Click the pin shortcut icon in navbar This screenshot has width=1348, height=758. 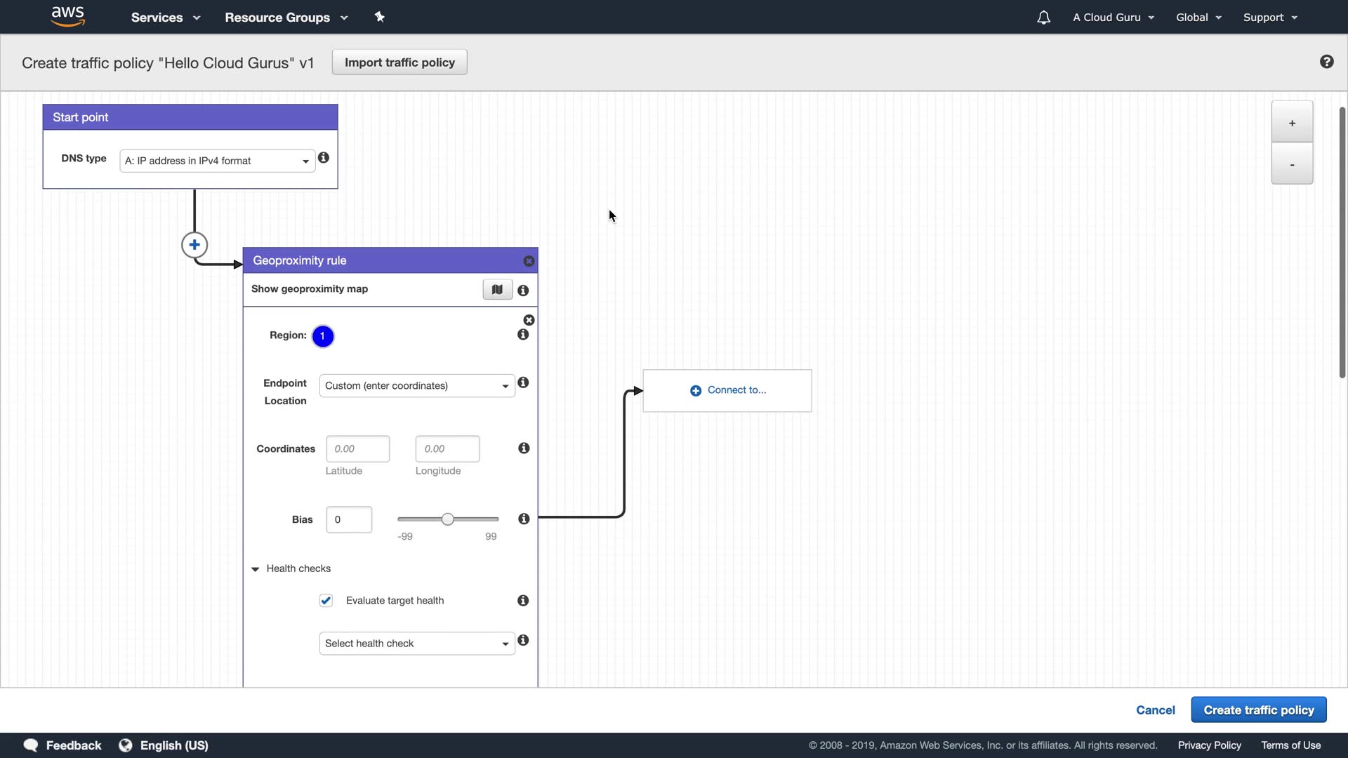(x=379, y=17)
